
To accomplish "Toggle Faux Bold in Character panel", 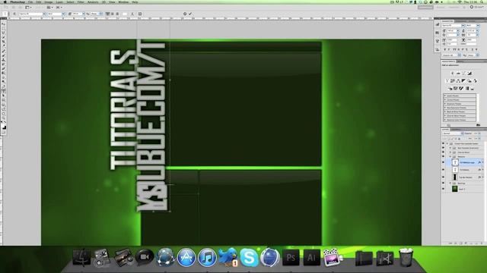I will pos(445,49).
